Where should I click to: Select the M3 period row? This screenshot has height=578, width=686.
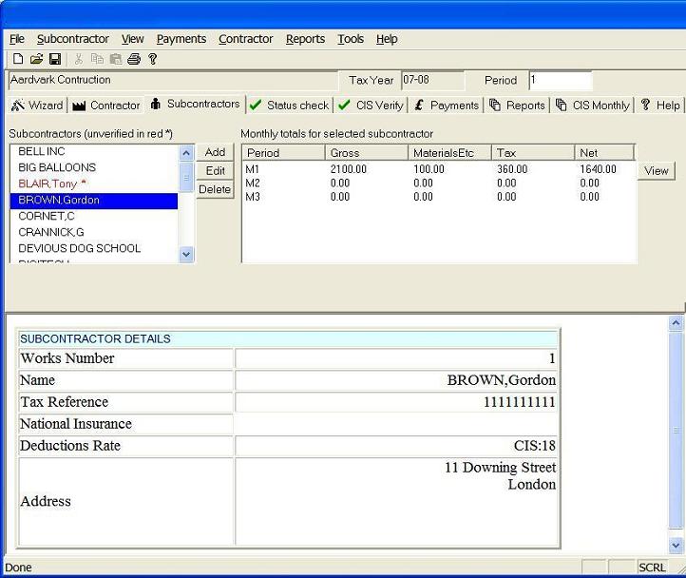tap(439, 197)
